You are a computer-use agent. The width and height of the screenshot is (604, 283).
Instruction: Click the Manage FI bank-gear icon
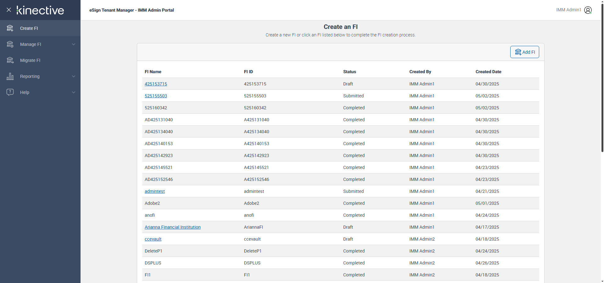point(10,44)
